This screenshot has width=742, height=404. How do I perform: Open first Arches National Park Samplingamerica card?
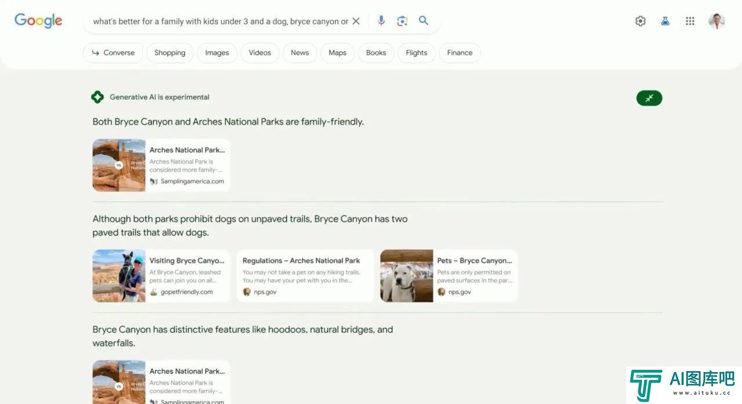coord(161,165)
